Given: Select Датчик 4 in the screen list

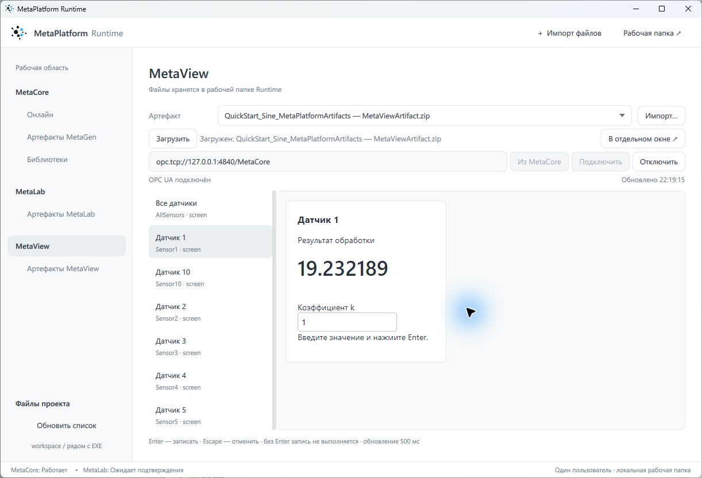Looking at the screenshot, I should coord(210,380).
